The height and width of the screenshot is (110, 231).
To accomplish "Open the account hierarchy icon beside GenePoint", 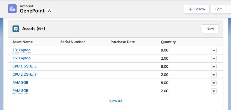I will [49, 11].
